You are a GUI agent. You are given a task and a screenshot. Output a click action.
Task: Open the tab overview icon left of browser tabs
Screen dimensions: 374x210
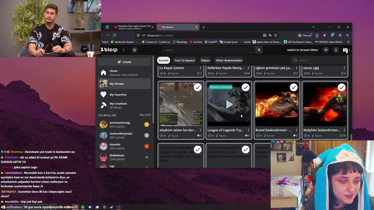pyautogui.click(x=107, y=27)
